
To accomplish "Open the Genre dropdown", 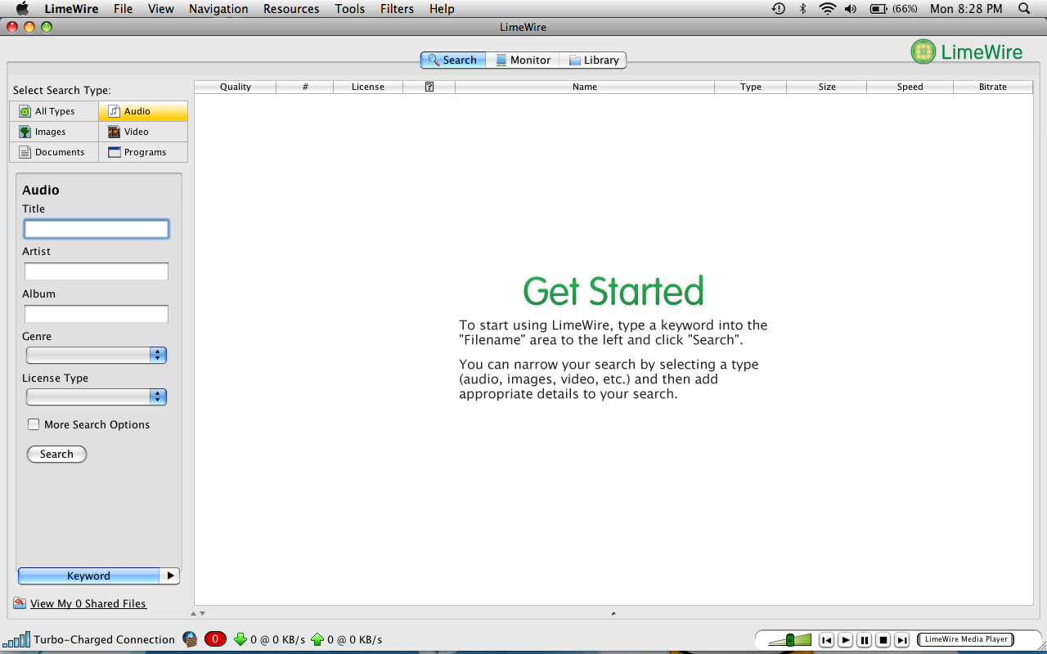I will point(97,355).
